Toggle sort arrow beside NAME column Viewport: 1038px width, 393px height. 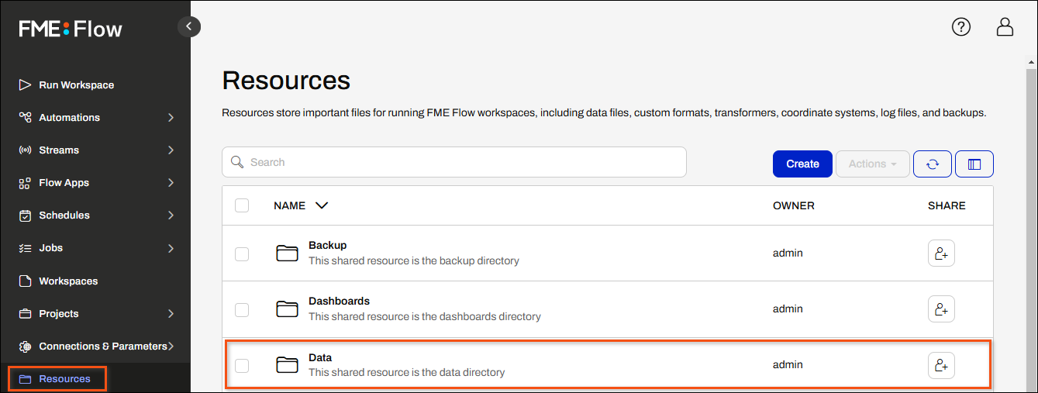click(322, 205)
